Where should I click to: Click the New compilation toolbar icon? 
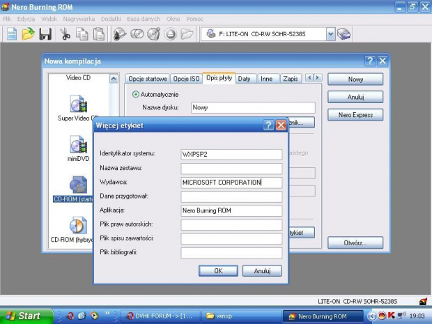click(x=12, y=33)
